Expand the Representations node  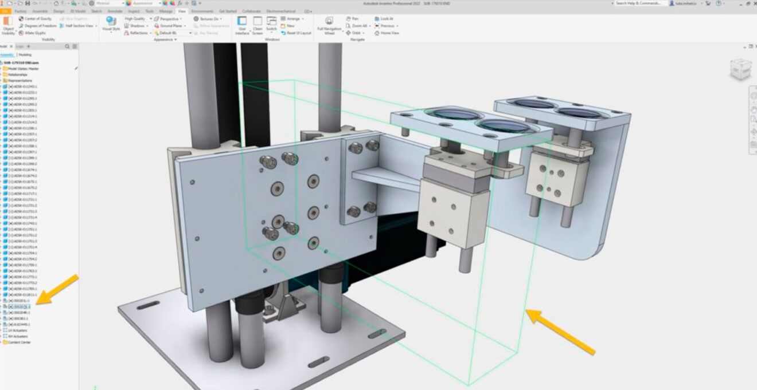coord(3,80)
